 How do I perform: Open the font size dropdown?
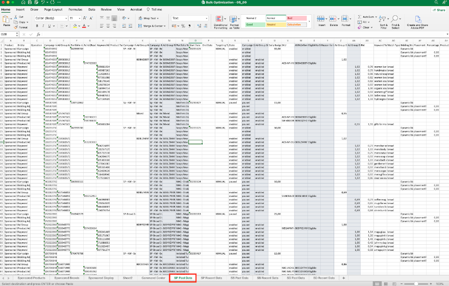[80, 18]
